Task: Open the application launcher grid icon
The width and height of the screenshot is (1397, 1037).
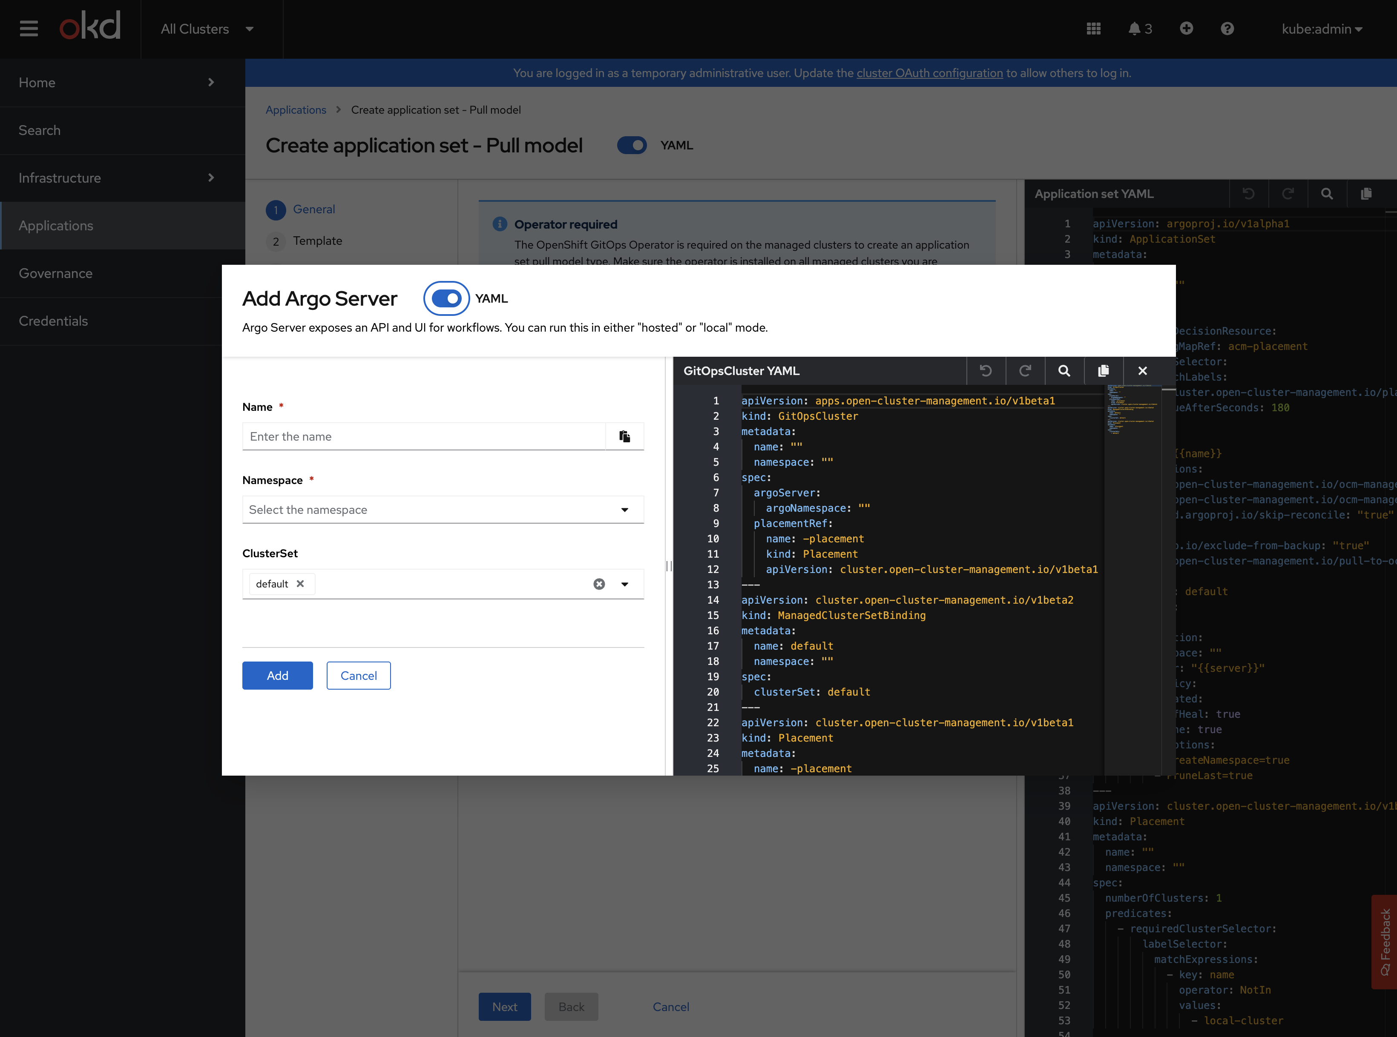Action: (1093, 29)
